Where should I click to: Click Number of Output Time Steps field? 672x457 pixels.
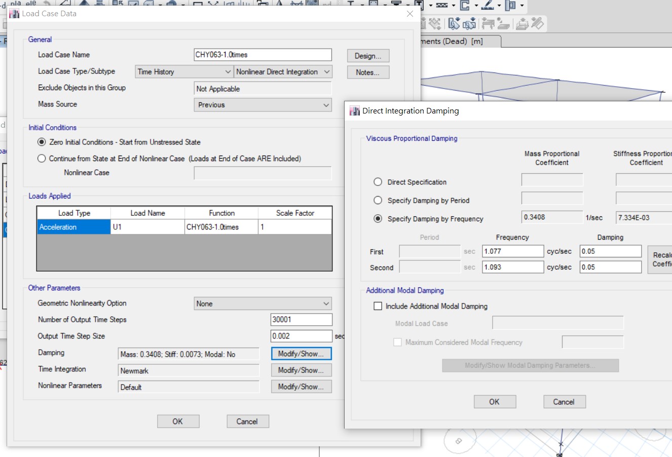click(302, 320)
